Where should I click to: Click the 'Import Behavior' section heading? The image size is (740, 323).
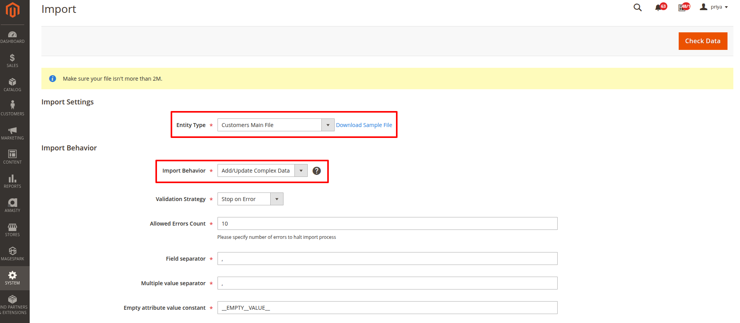pyautogui.click(x=69, y=148)
